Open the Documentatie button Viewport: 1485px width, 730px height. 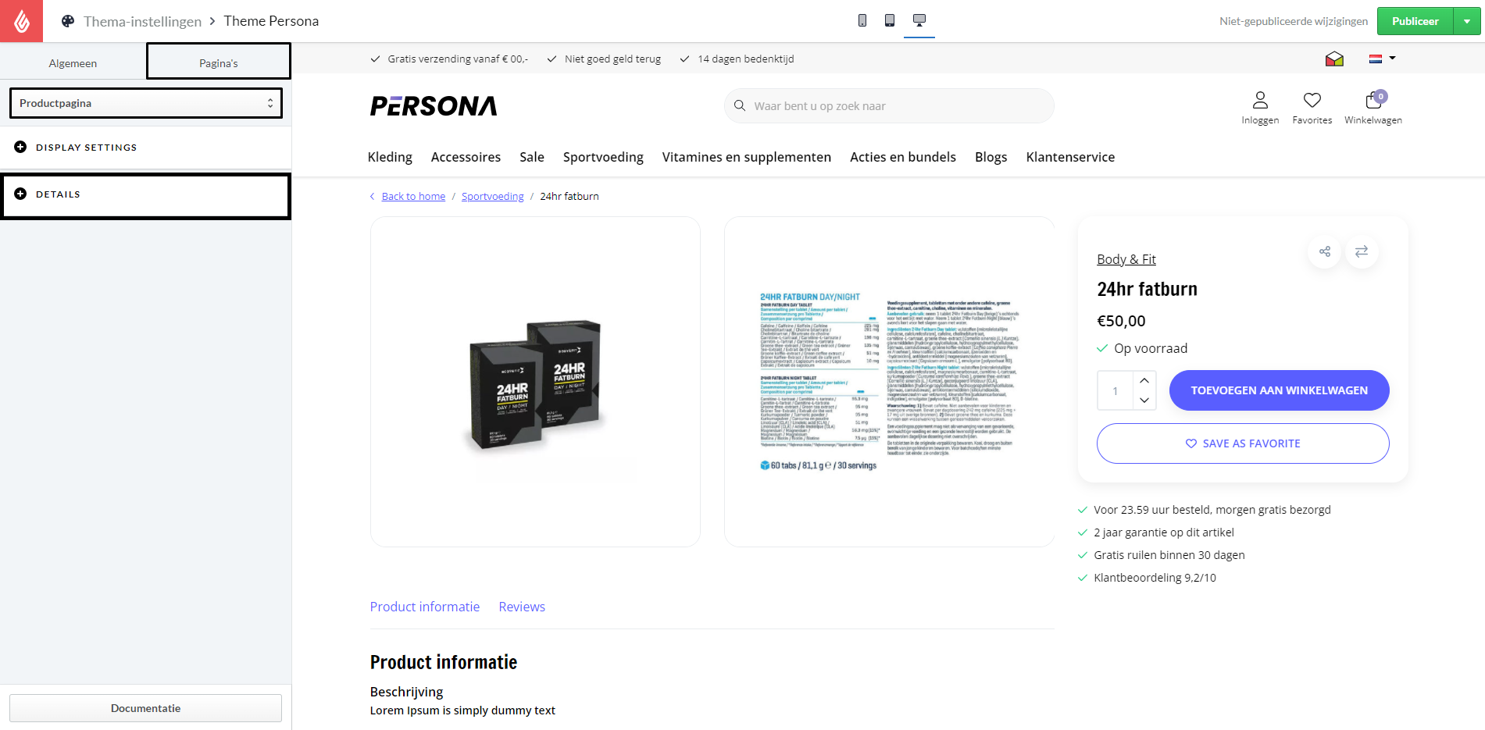pos(145,708)
